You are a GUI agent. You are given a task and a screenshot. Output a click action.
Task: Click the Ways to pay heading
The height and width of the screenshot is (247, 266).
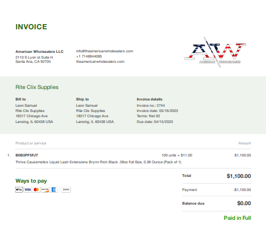31,181
